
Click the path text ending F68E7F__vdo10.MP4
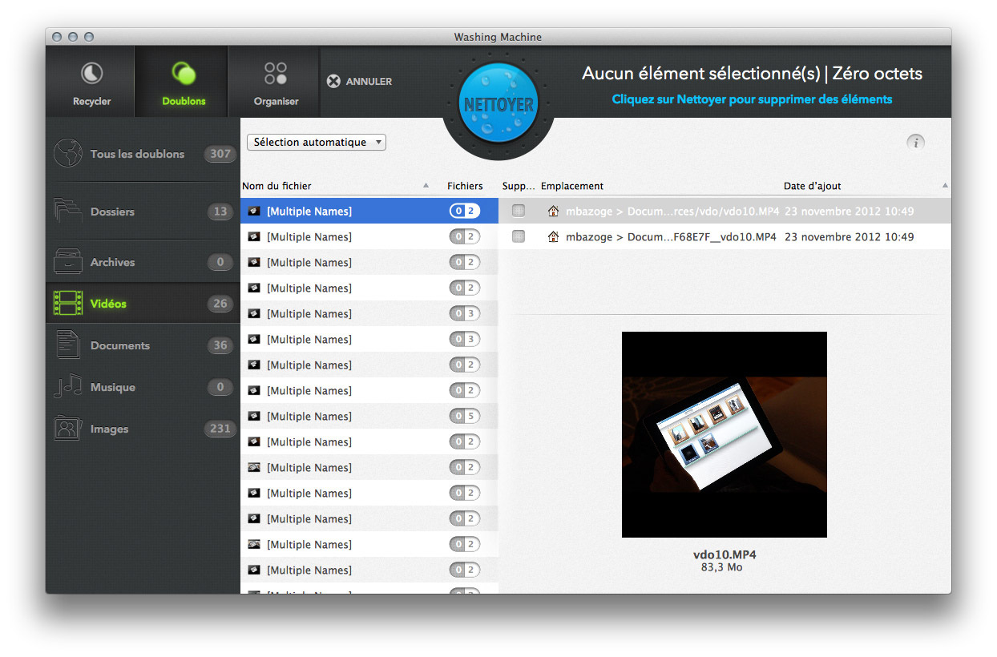(x=671, y=237)
